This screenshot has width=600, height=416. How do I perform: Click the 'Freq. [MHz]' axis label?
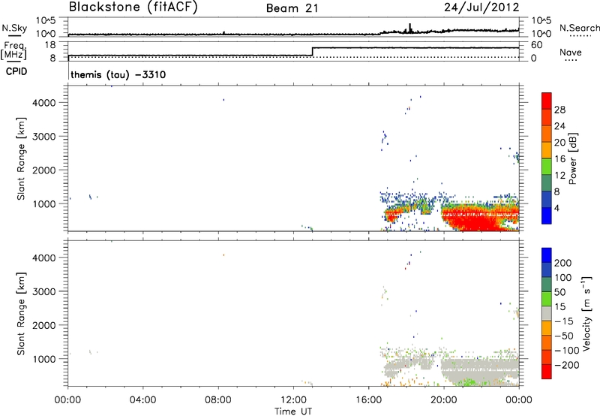tap(13, 51)
